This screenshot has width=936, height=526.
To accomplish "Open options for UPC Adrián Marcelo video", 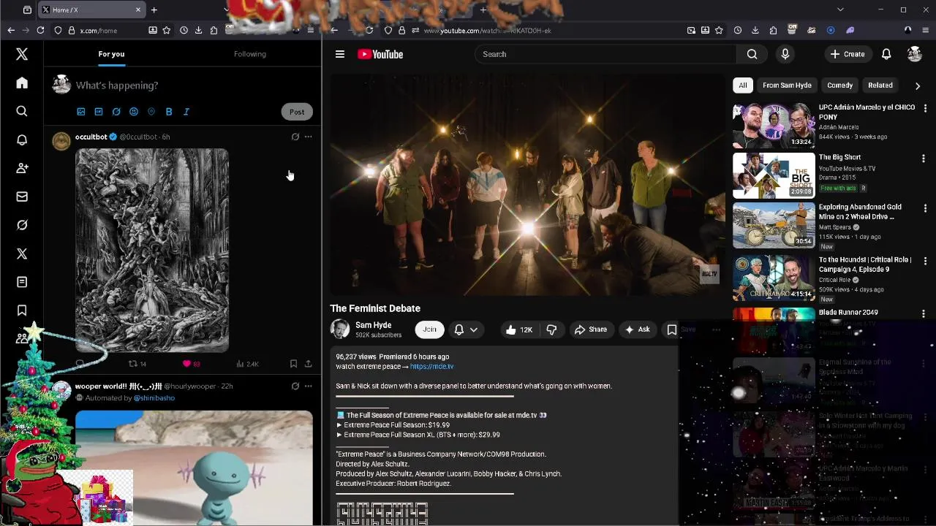I will click(x=925, y=108).
